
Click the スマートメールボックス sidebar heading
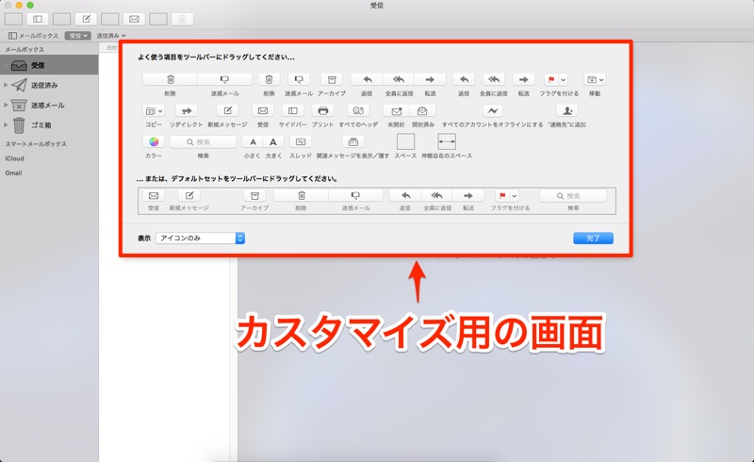pyautogui.click(x=36, y=144)
